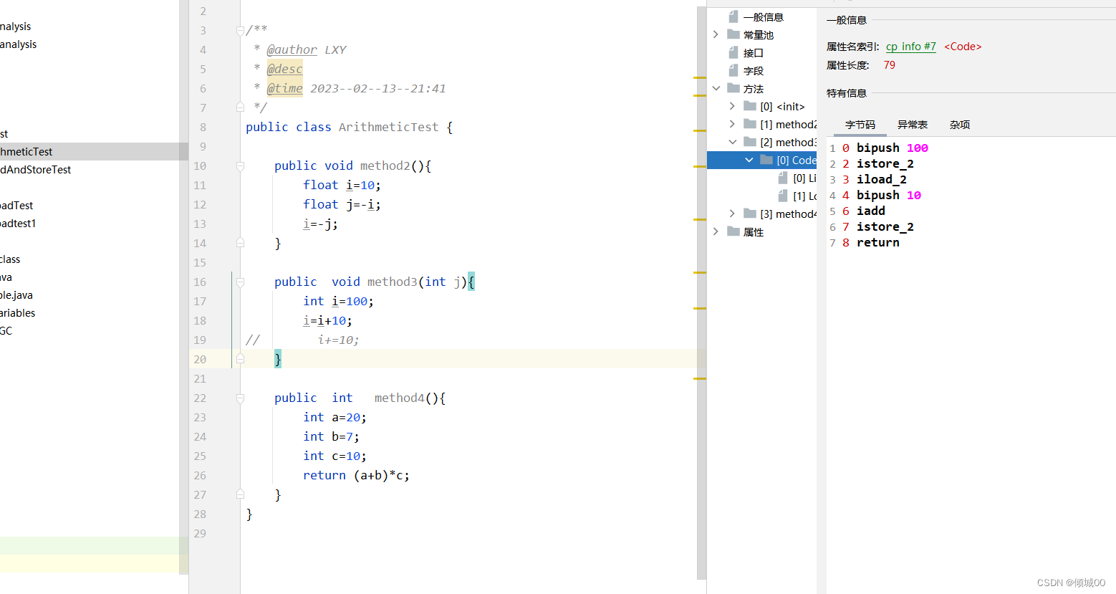Expand the [0] <init> method node
The height and width of the screenshot is (594, 1116).
point(732,106)
